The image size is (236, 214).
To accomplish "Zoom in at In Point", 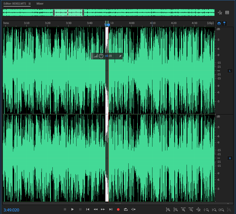I will click(207, 210).
